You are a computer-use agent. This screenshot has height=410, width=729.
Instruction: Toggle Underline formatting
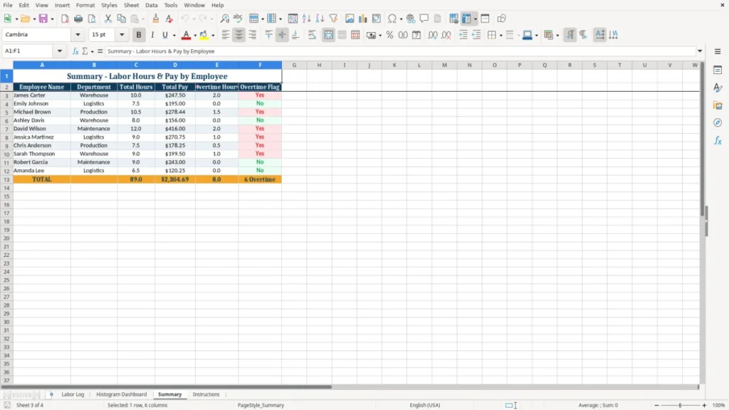coord(164,35)
